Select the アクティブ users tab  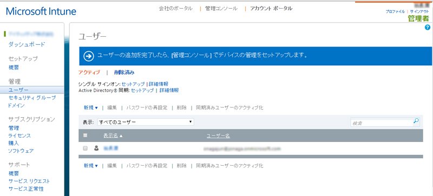click(89, 72)
